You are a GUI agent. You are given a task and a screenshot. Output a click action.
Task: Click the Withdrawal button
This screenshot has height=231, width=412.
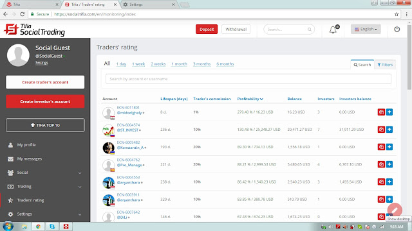(236, 30)
